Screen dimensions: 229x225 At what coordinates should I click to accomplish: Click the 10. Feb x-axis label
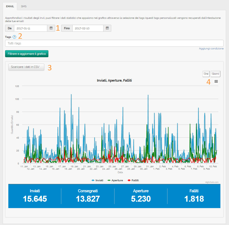click(x=213, y=166)
